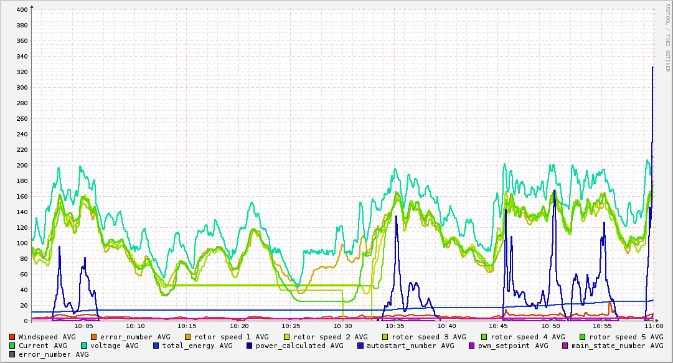Screen dimensions: 673x363
Task: Click the green Current AVG legend swatch
Action: 12,346
